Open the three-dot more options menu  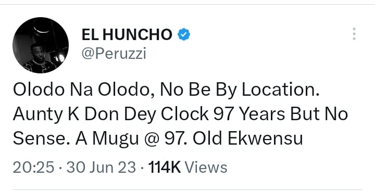pyautogui.click(x=354, y=34)
